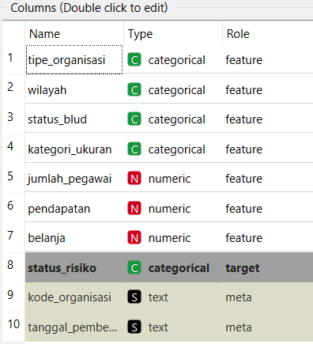The width and height of the screenshot is (313, 344).
Task: Open categorical type dropdown for status_risiko
Action: [x=173, y=267]
